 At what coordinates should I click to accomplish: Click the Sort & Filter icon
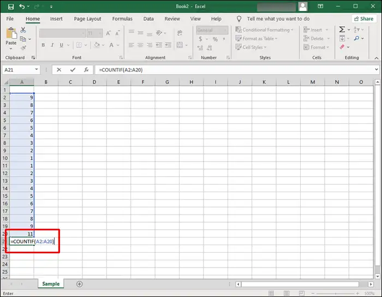(356, 29)
